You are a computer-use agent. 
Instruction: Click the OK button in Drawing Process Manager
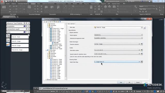(129, 82)
